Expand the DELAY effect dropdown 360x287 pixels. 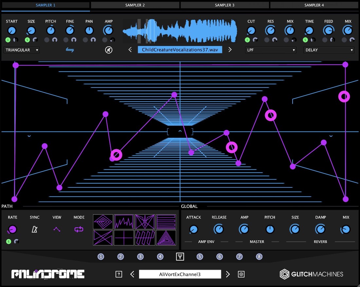click(x=329, y=50)
